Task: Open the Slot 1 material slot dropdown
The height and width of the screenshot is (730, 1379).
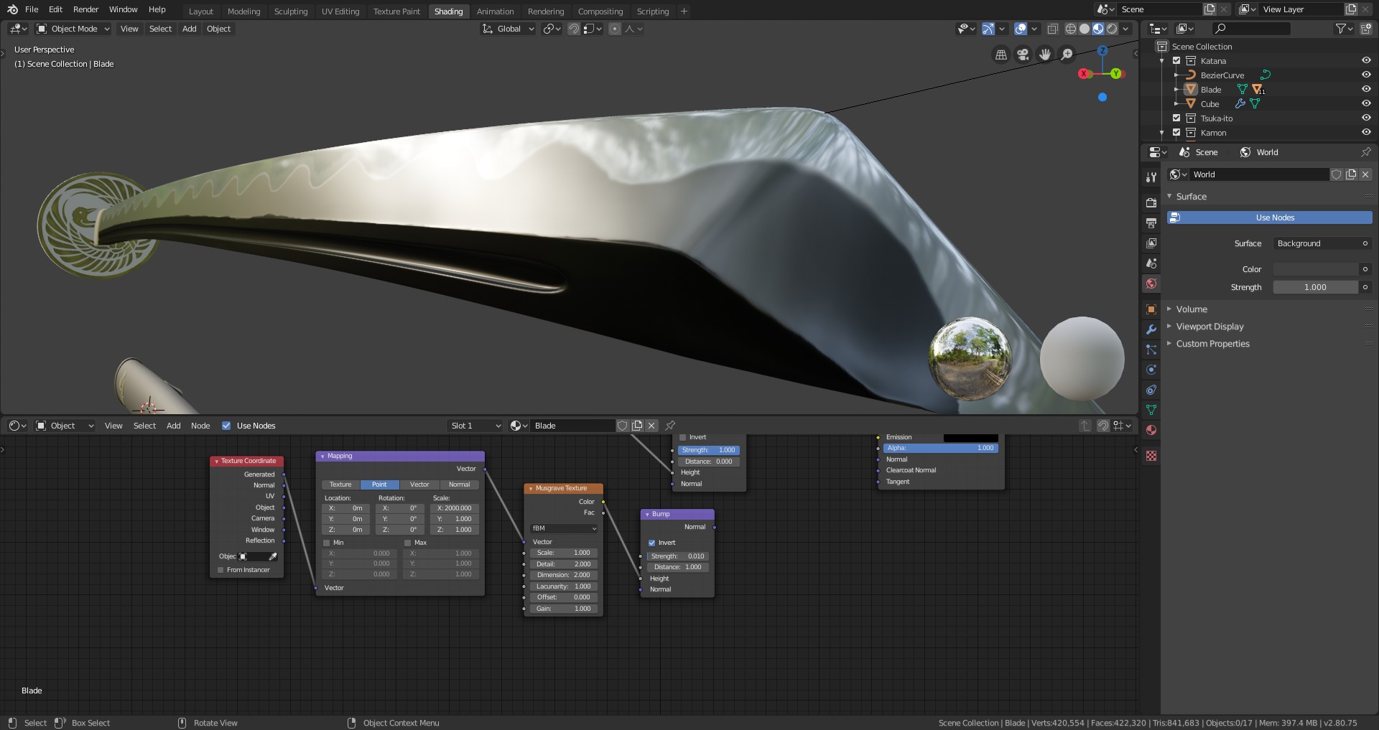Action: 475,426
